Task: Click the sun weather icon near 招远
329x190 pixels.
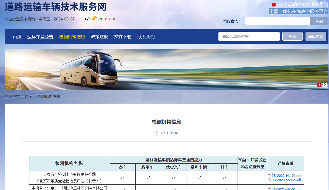Action: point(94,18)
